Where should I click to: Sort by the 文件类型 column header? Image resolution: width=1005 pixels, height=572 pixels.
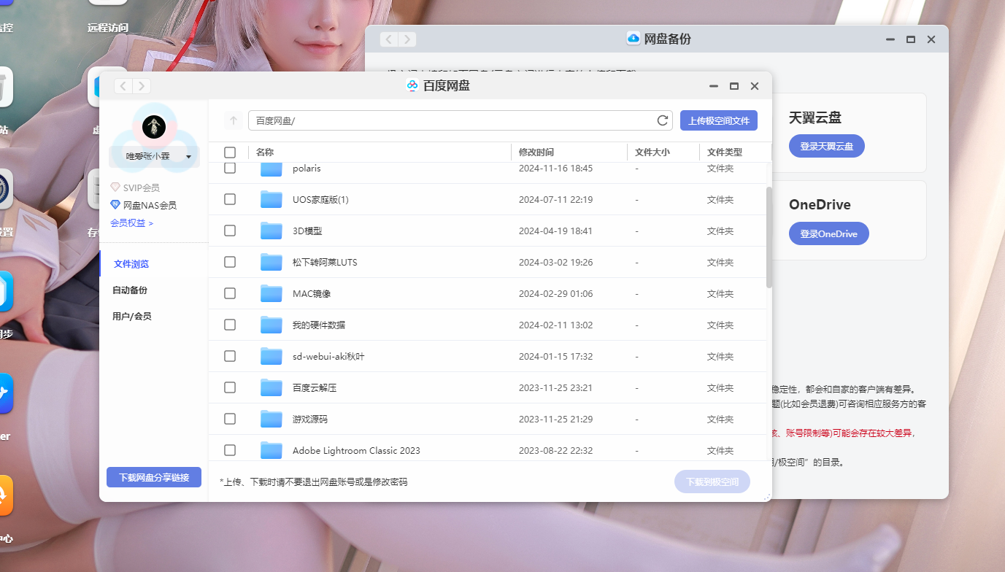725,152
